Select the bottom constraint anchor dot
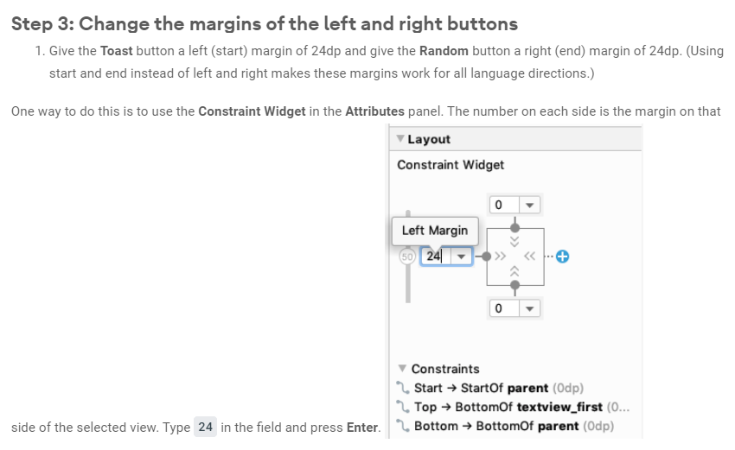The width and height of the screenshot is (735, 450). coord(514,285)
